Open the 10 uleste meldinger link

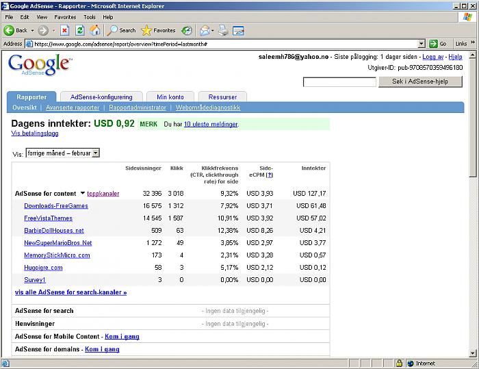(211, 125)
